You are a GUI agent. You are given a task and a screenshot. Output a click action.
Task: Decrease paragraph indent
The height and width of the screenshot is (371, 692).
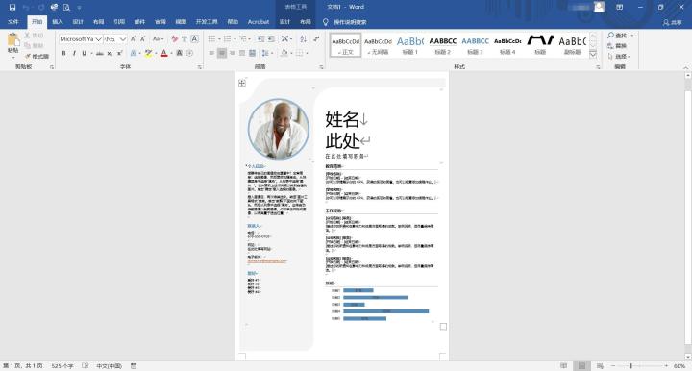[x=260, y=39]
